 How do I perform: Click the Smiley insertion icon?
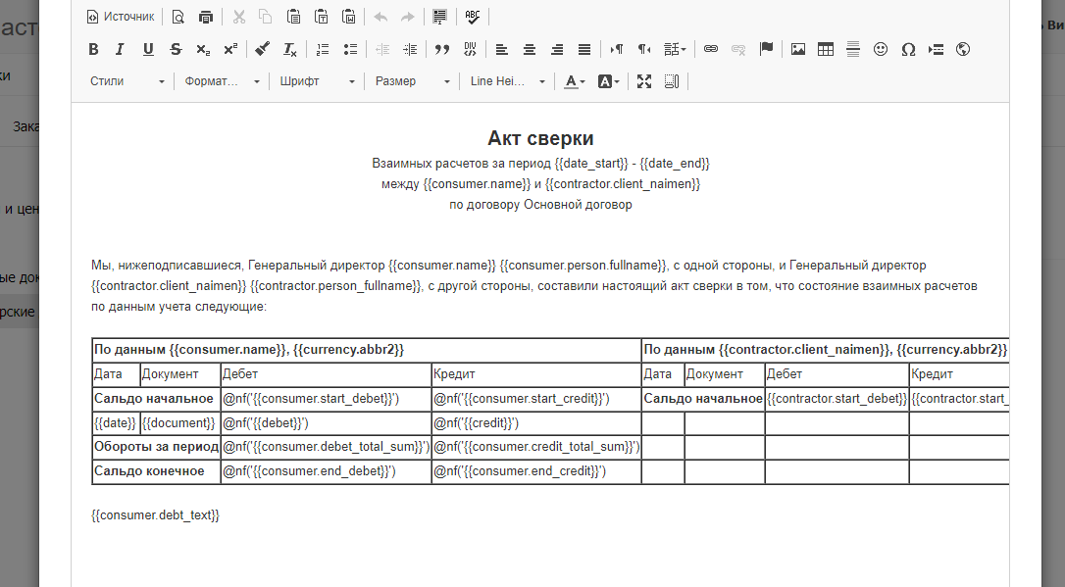tap(879, 49)
